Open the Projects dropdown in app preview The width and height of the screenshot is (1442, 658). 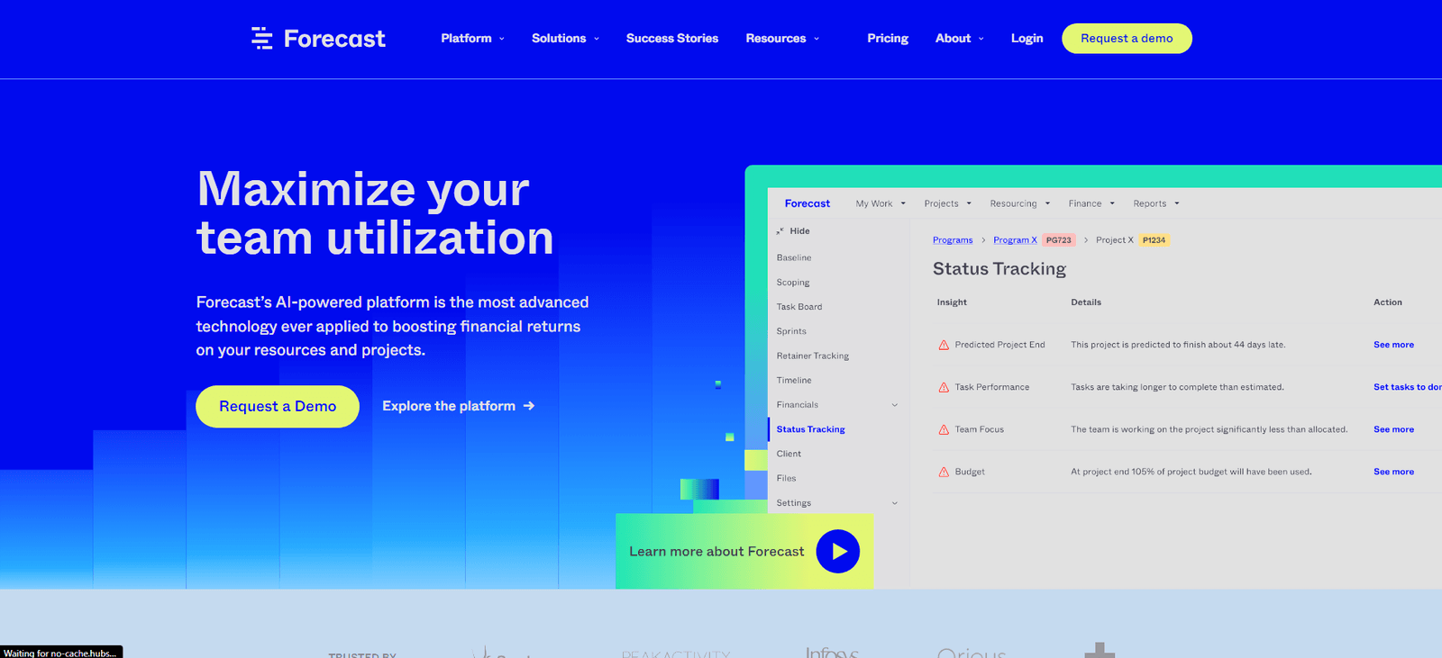[x=948, y=203]
